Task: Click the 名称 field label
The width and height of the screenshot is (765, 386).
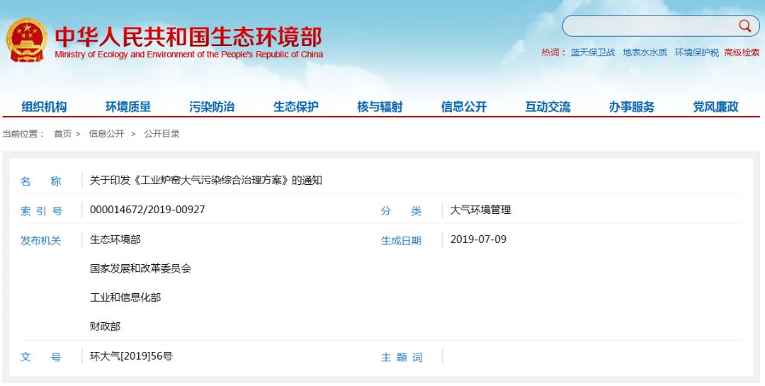Action: tap(41, 181)
